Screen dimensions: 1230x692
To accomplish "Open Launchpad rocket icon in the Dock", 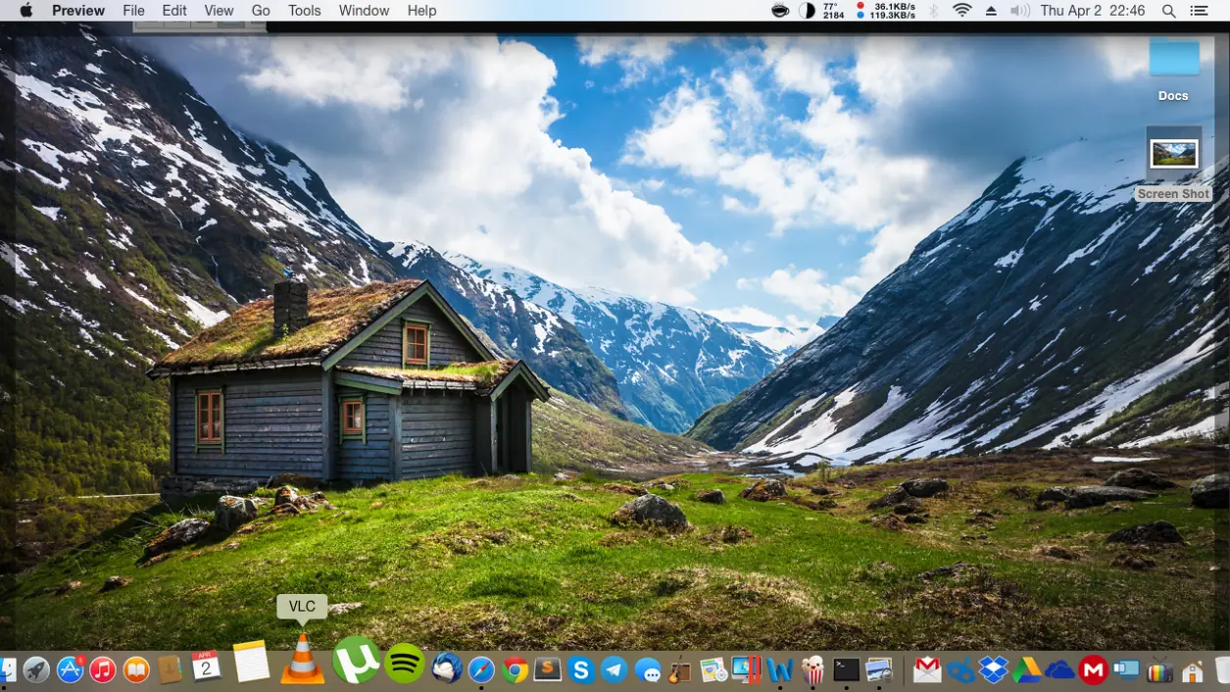I will click(x=36, y=669).
